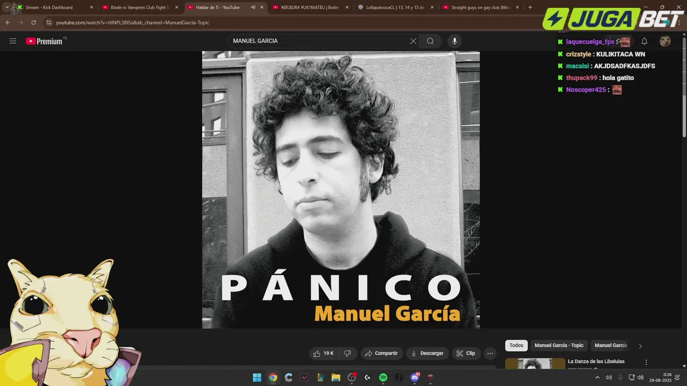Open OBS Studio from the taskbar
The height and width of the screenshot is (386, 687).
coord(352,377)
